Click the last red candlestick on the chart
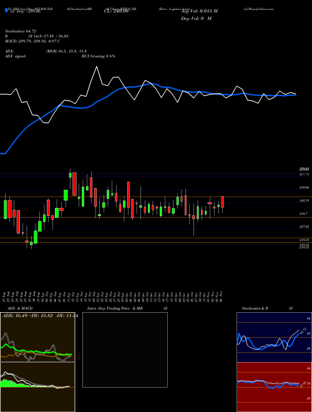Viewport: 312px width, 412px height. (223, 202)
